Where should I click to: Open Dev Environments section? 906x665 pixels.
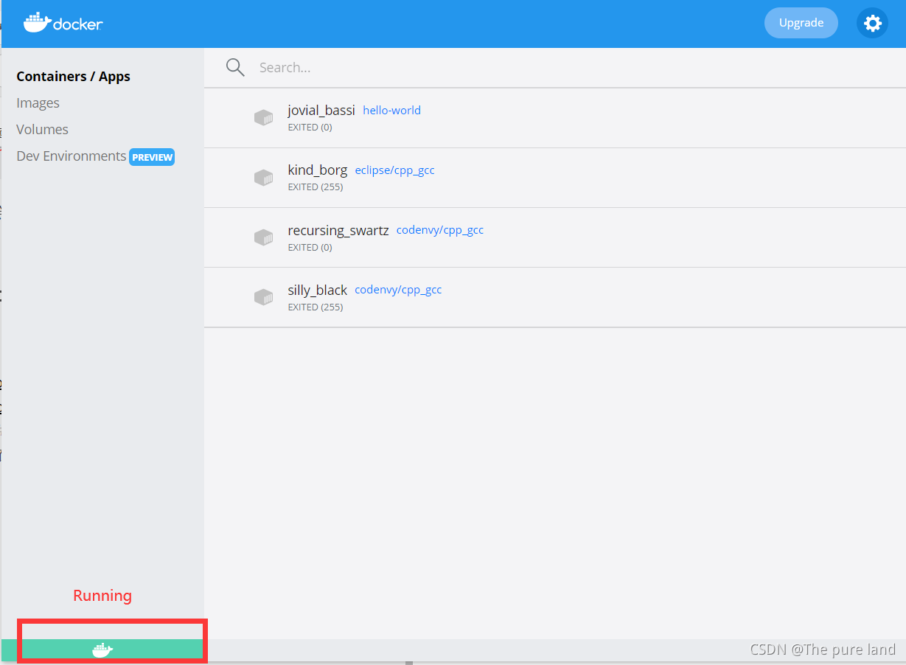[71, 156]
